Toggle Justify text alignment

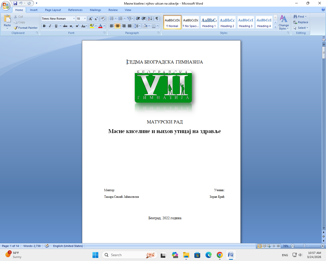tap(130, 26)
